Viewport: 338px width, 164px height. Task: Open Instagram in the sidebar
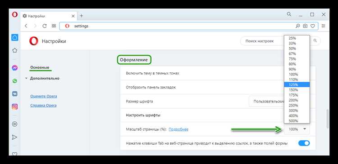pyautogui.click(x=15, y=107)
